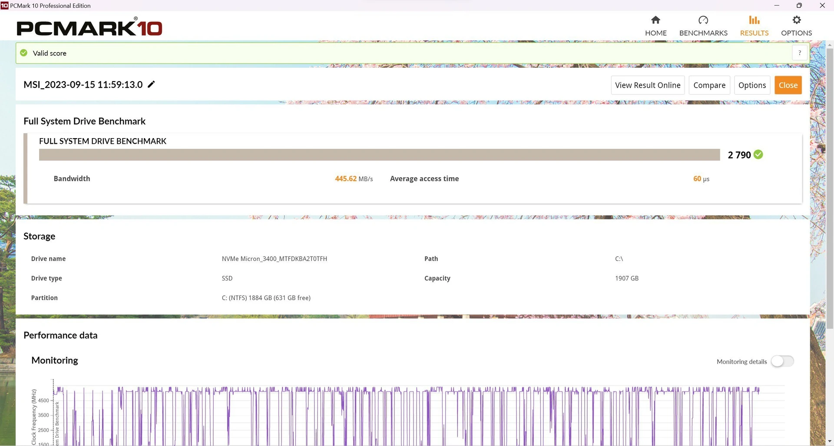Click the PCMark 10 title bar app icon

(x=4, y=5)
